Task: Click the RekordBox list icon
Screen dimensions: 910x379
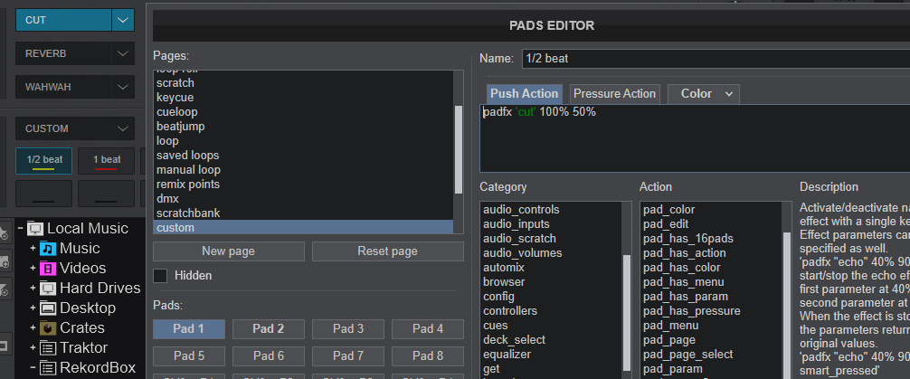Action: point(48,367)
